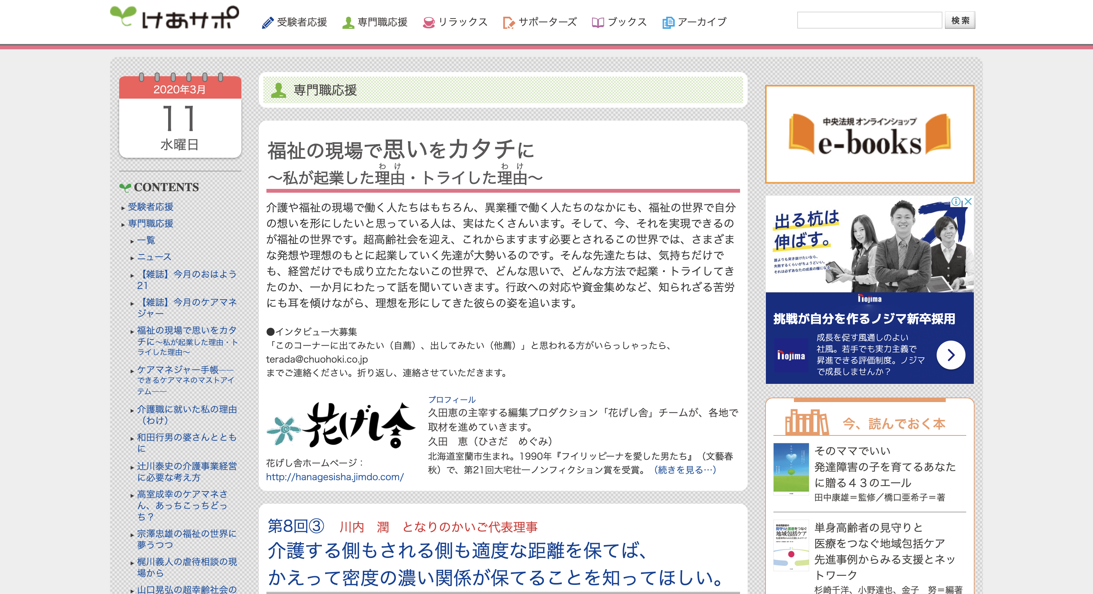Open 【雑誌】今月のケアマネジャー sidebar link
The width and height of the screenshot is (1093, 594).
[187, 308]
